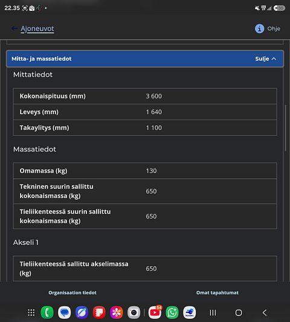Screen dimensions: 290x322
Task: Open Organisaation tiedot tab
Action: [72, 292]
